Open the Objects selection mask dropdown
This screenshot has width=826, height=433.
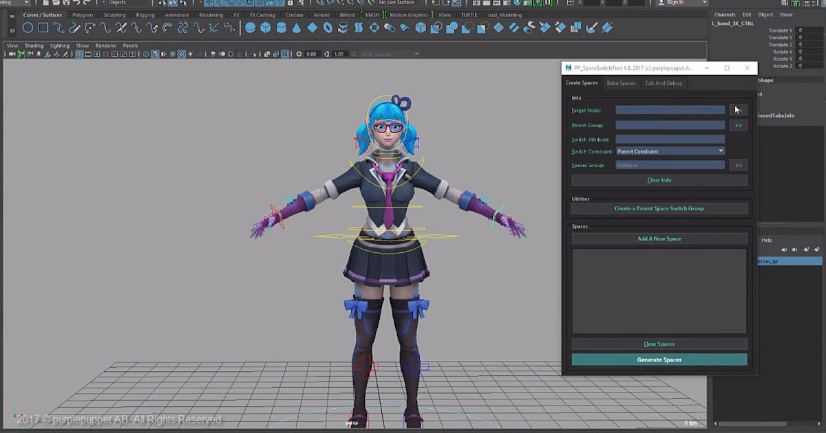click(x=117, y=3)
